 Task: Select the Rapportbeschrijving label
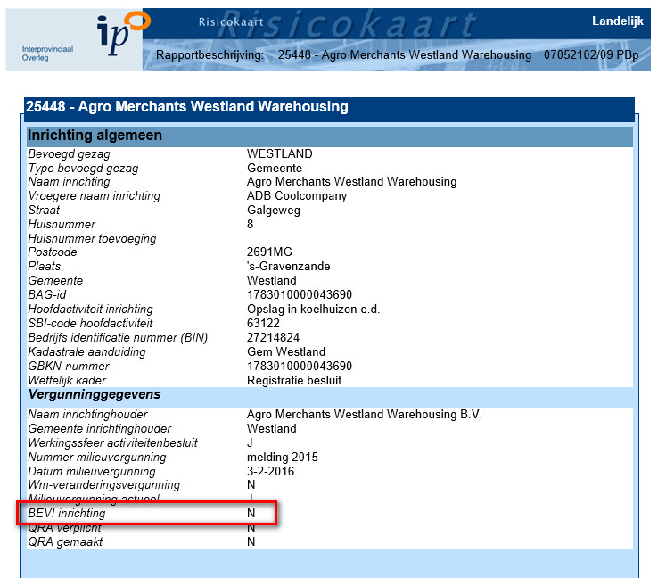(x=210, y=55)
